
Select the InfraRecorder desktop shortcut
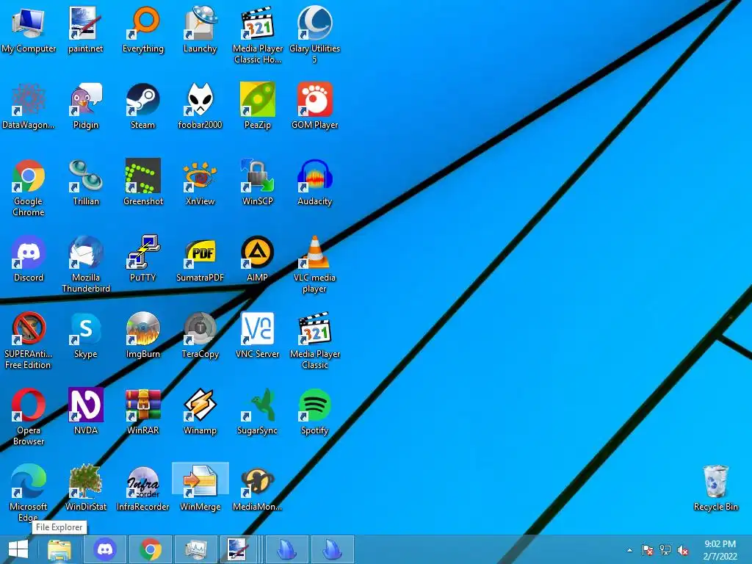[143, 488]
